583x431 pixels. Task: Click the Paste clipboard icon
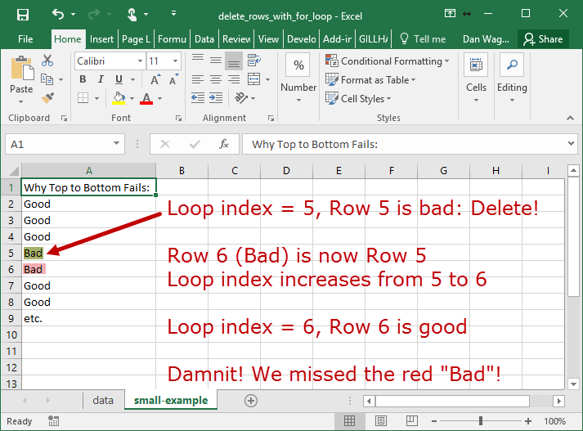[x=22, y=70]
